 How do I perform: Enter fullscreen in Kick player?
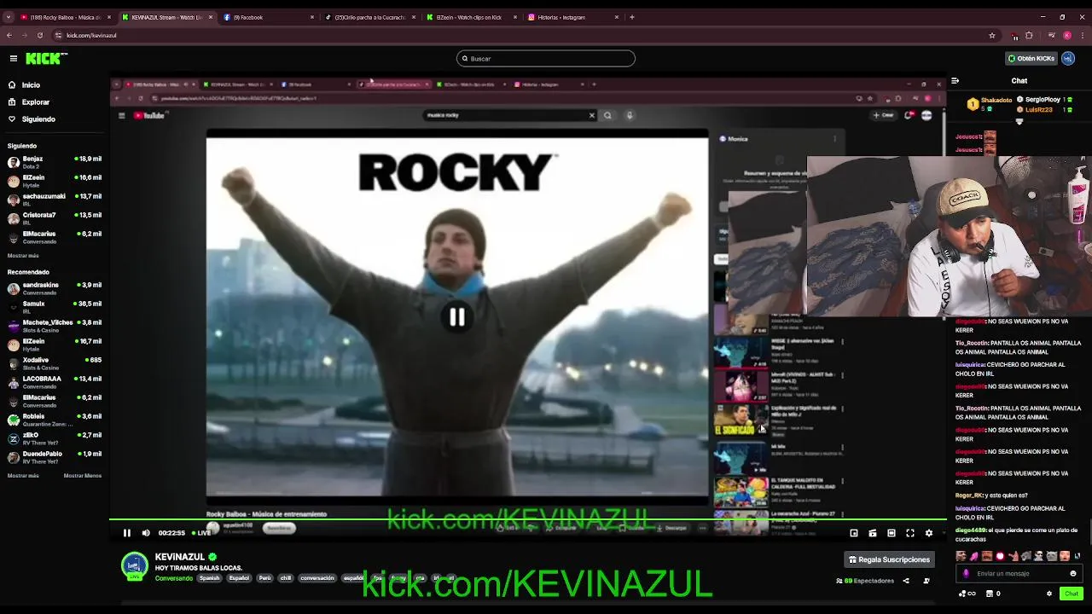(910, 533)
